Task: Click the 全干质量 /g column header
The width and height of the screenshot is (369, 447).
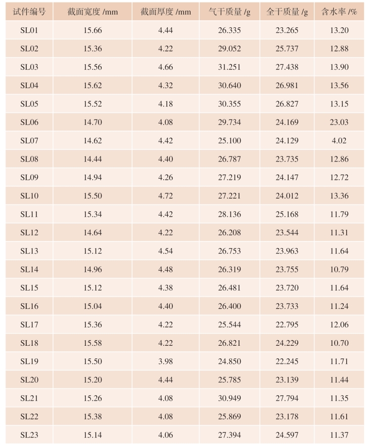Action: [x=287, y=12]
